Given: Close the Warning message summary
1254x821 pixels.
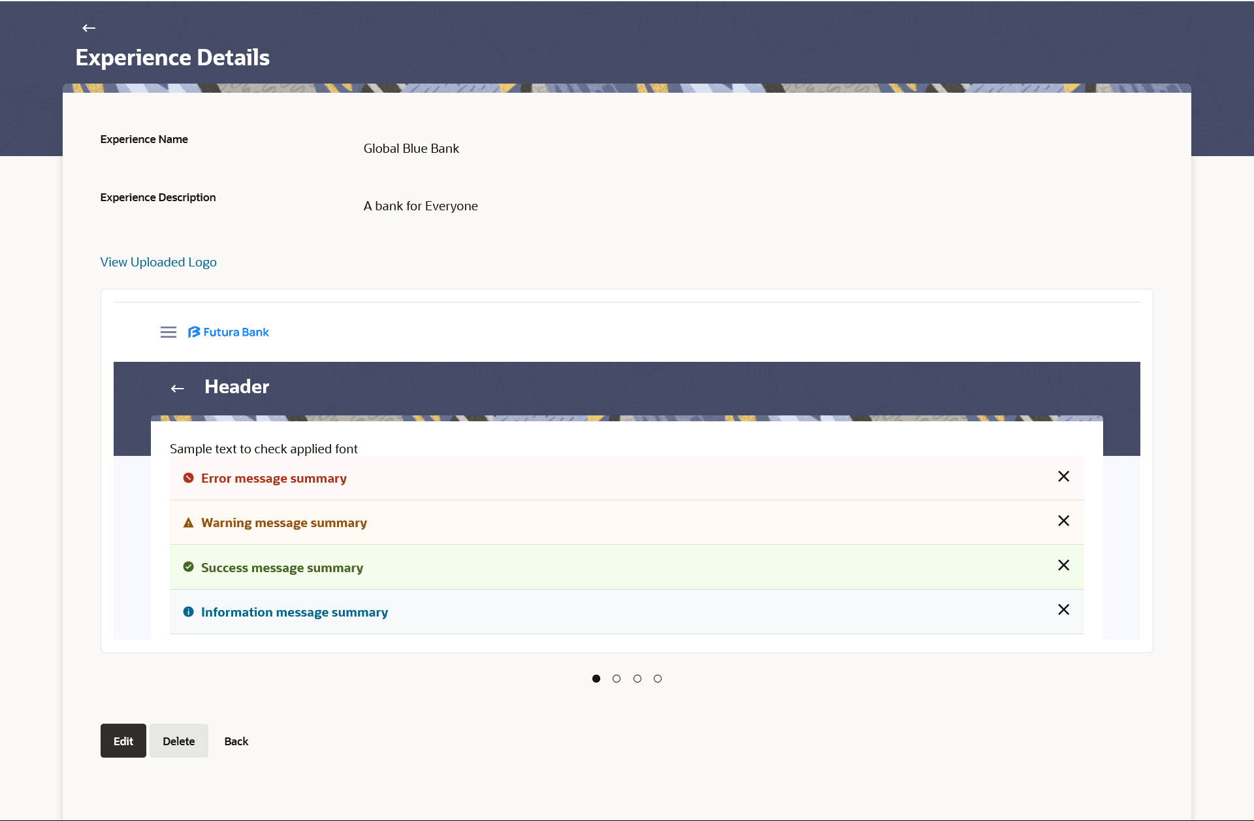Looking at the screenshot, I should [x=1063, y=521].
